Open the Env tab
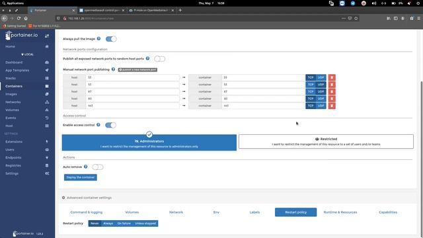Image resolution: width=423 pixels, height=238 pixels. (x=216, y=212)
